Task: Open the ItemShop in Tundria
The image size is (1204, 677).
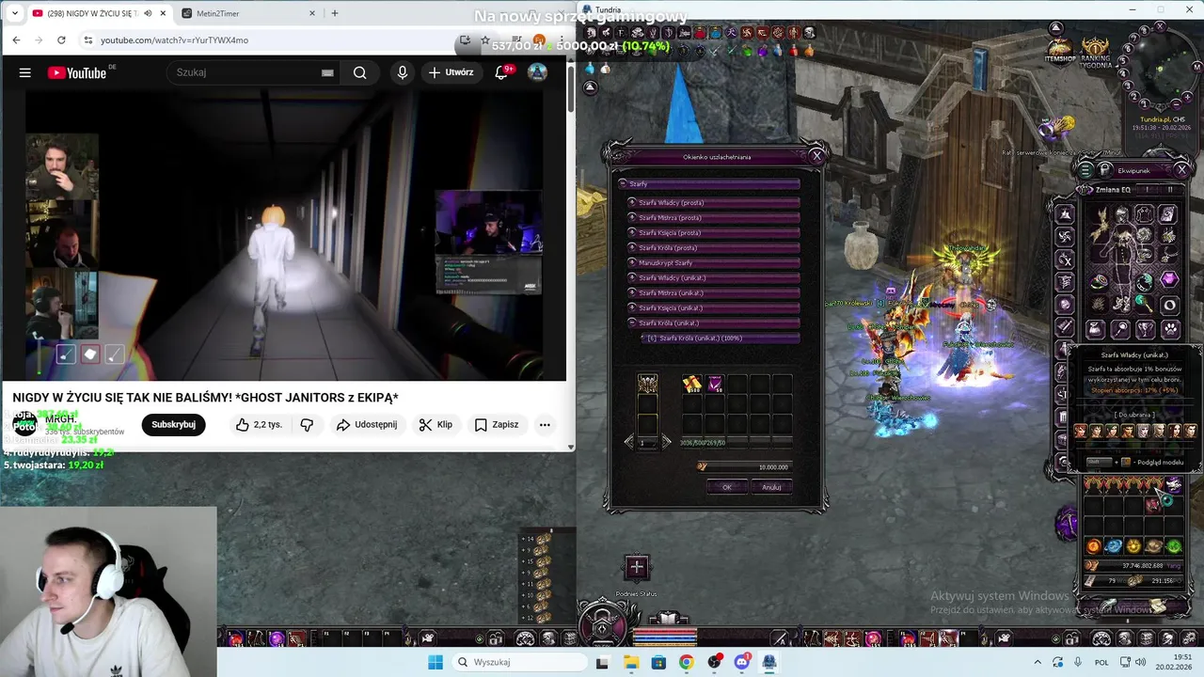Action: (x=1060, y=50)
